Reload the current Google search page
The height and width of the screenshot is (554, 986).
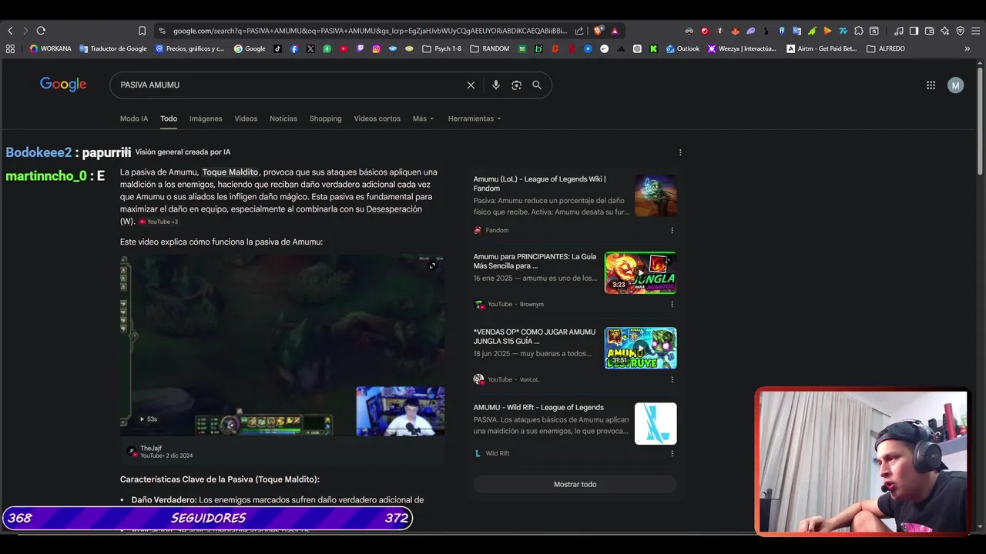coord(41,31)
